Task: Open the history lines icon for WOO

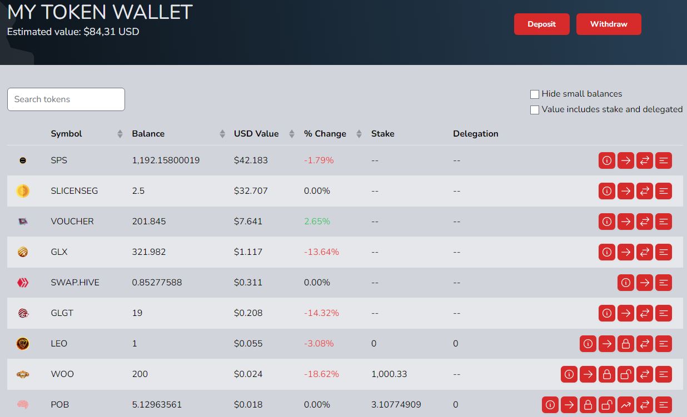Action: point(664,374)
